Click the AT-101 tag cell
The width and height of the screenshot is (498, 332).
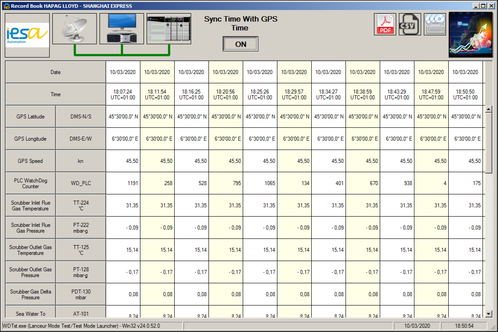pyautogui.click(x=81, y=312)
